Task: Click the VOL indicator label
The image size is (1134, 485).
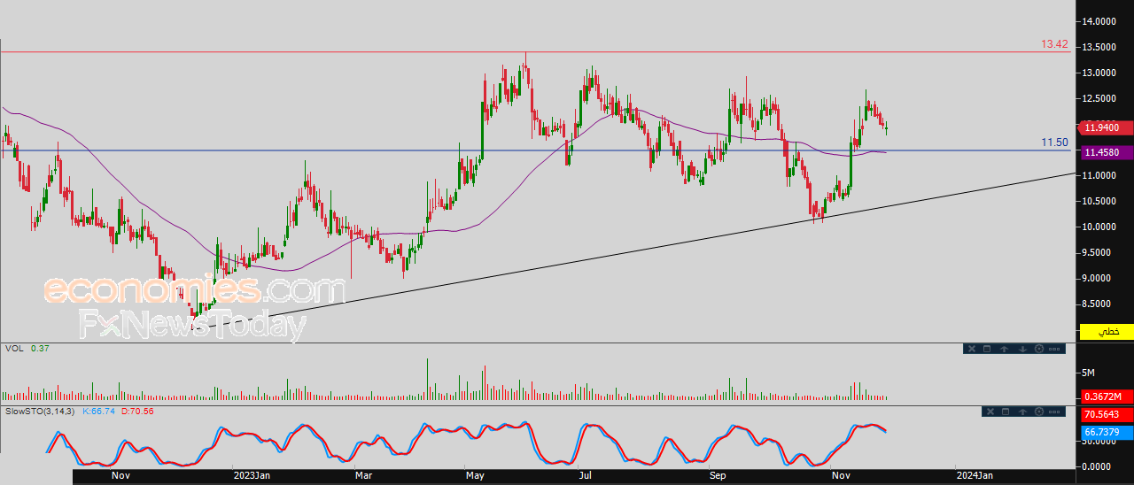Action: 13,349
